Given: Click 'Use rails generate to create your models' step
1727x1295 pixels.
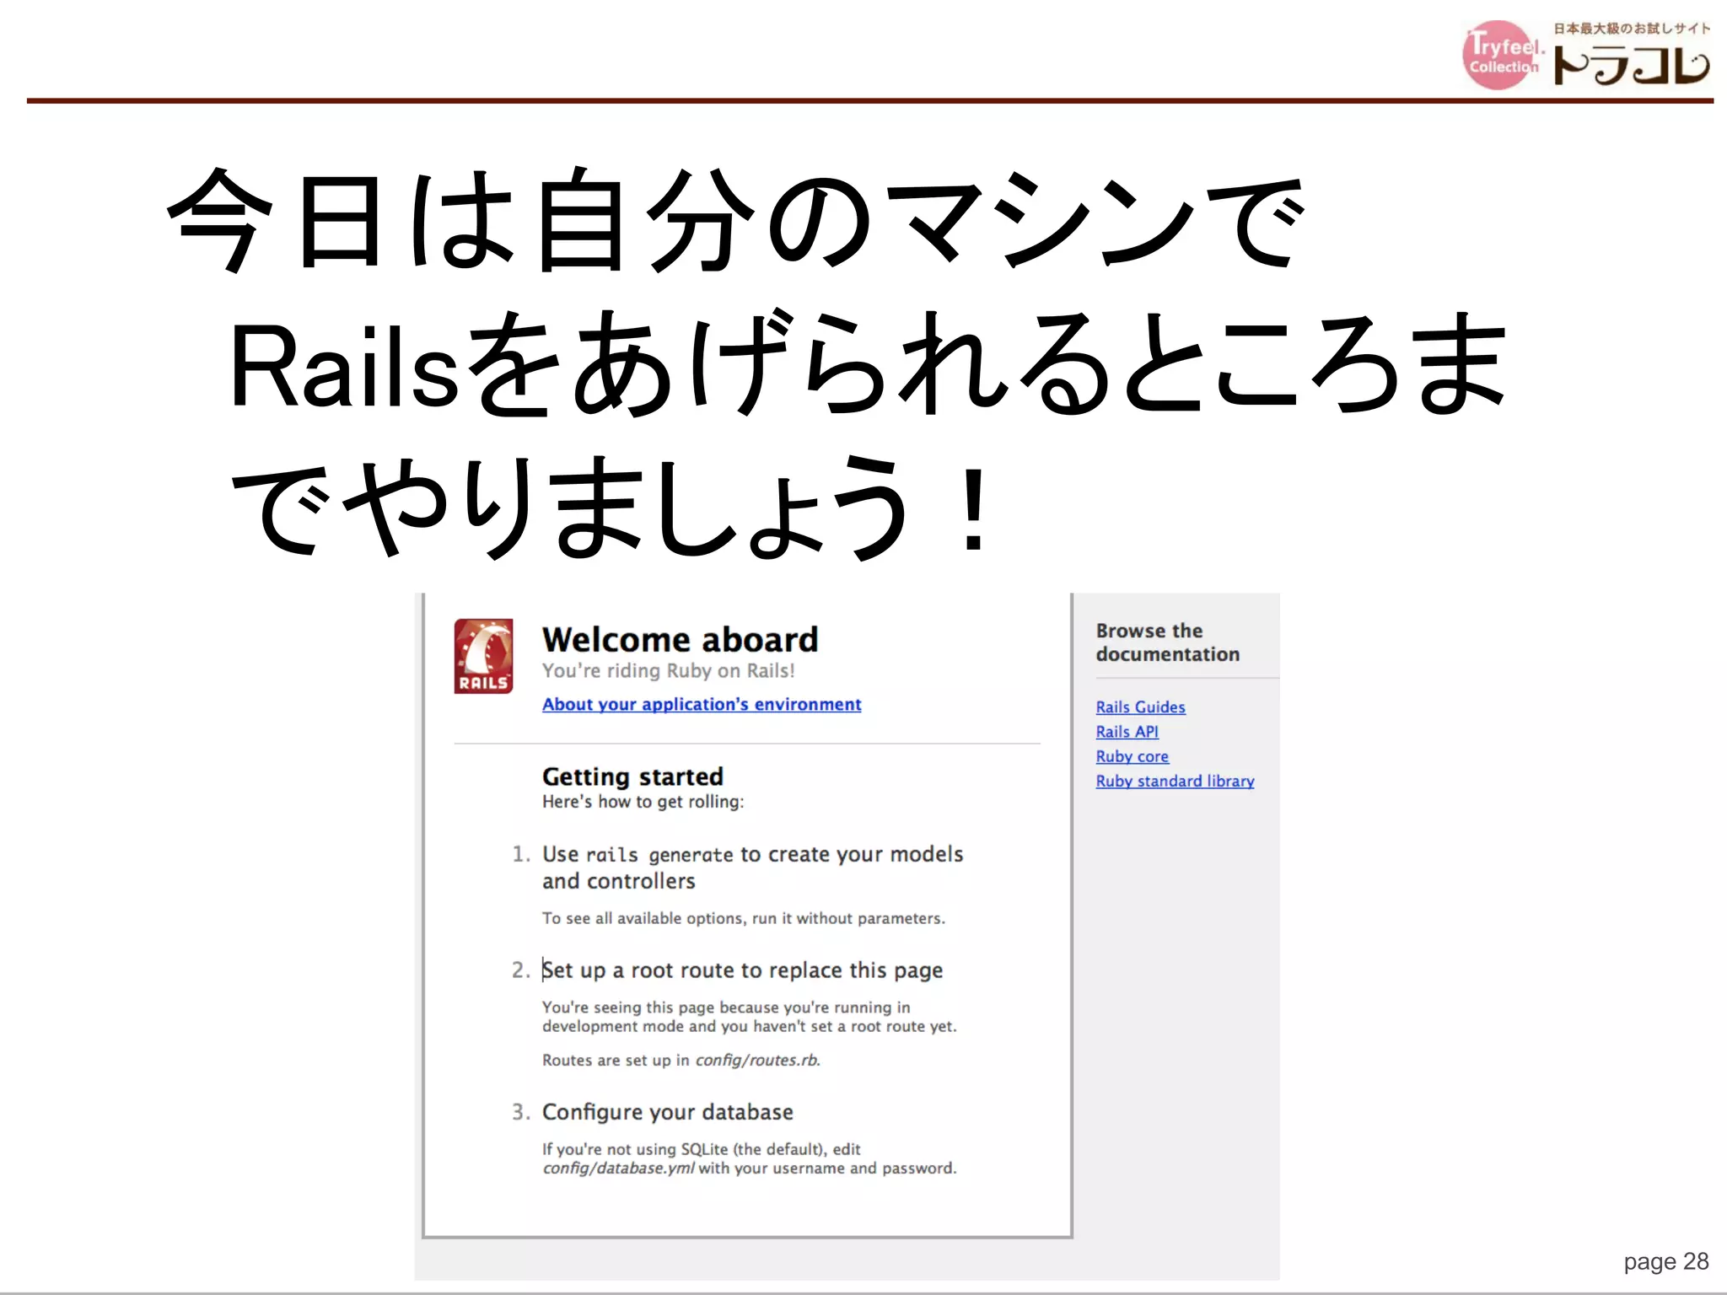Looking at the screenshot, I should click(x=752, y=868).
